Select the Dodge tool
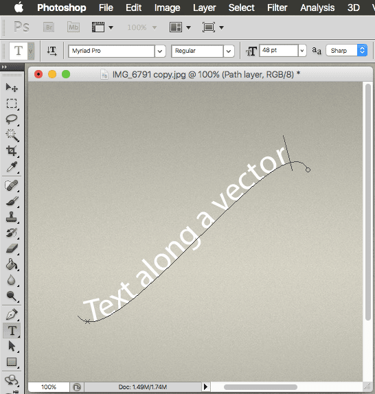The image size is (375, 394). (12, 296)
